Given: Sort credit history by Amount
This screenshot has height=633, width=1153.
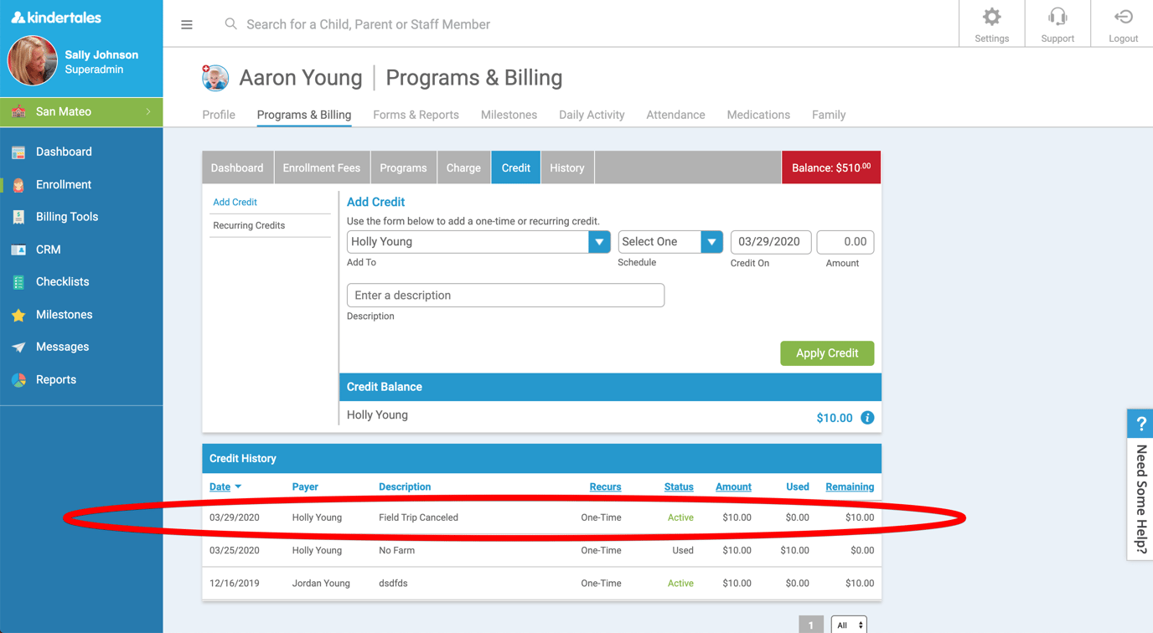Looking at the screenshot, I should 733,486.
